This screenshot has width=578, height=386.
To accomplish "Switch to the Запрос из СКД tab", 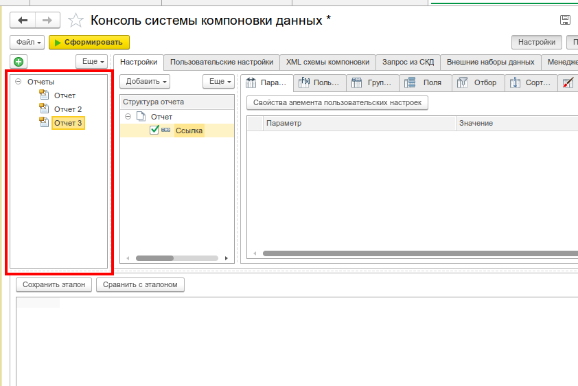I will pyautogui.click(x=408, y=62).
